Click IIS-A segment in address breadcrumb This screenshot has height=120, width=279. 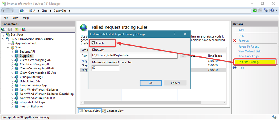click(x=32, y=11)
